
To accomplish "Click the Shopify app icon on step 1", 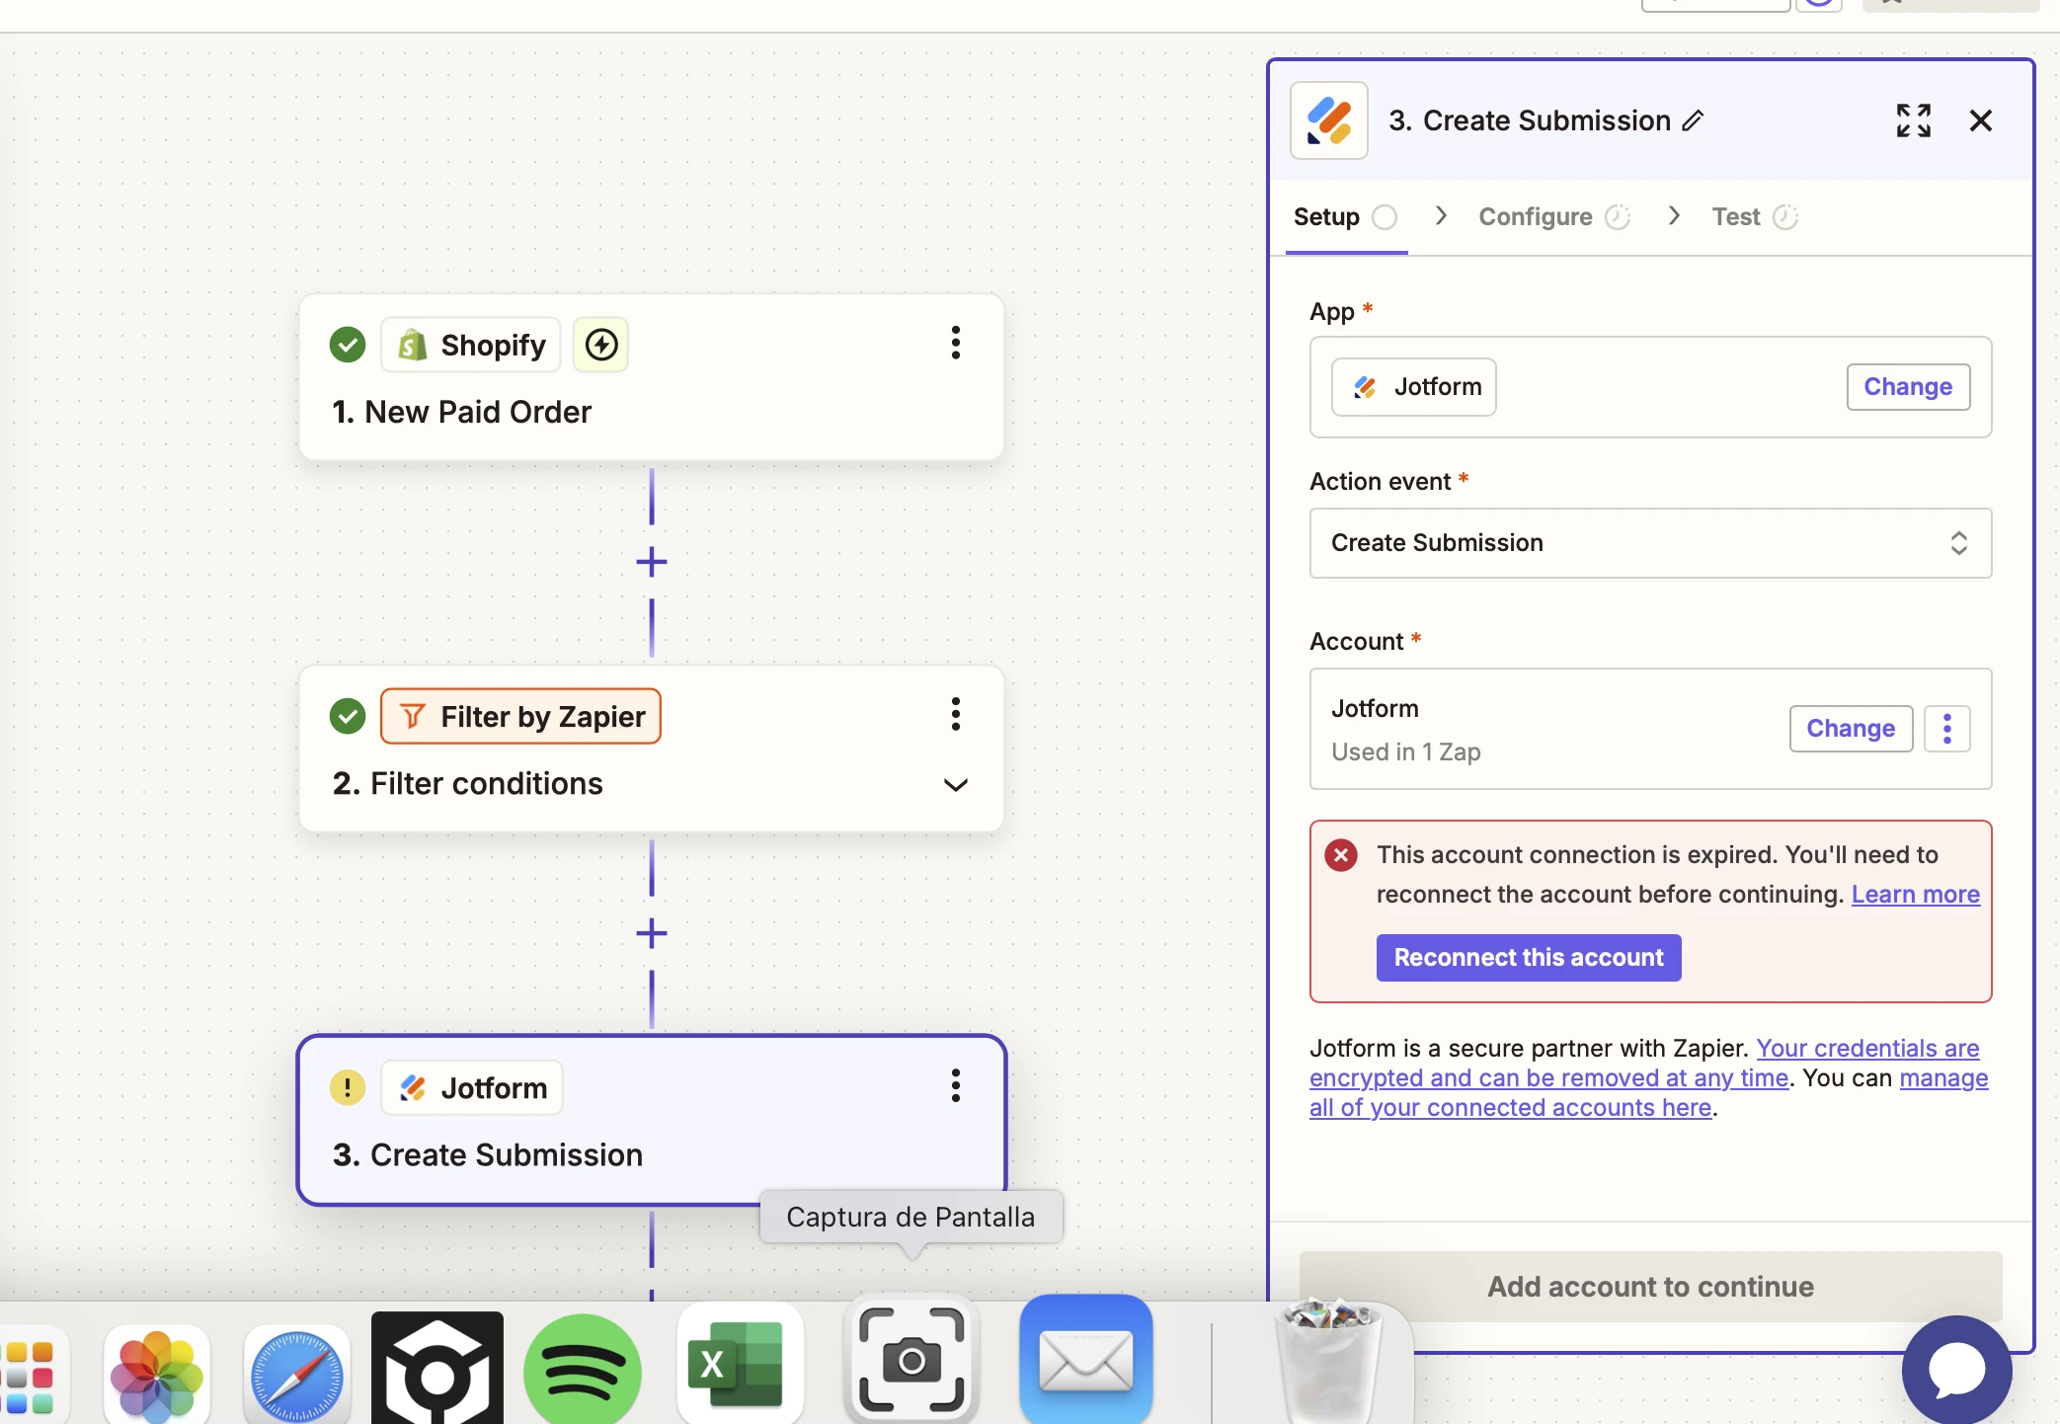I will point(412,344).
